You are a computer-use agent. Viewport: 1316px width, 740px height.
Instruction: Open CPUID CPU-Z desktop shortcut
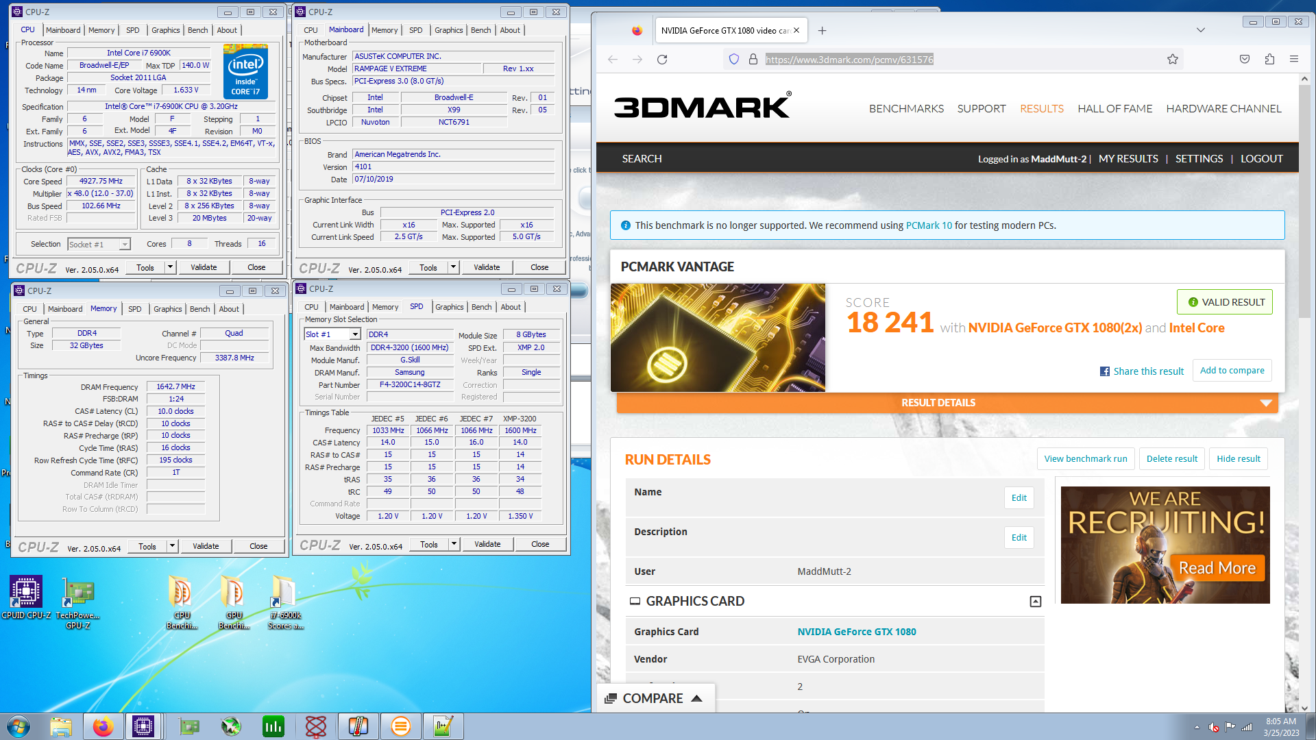(x=26, y=597)
